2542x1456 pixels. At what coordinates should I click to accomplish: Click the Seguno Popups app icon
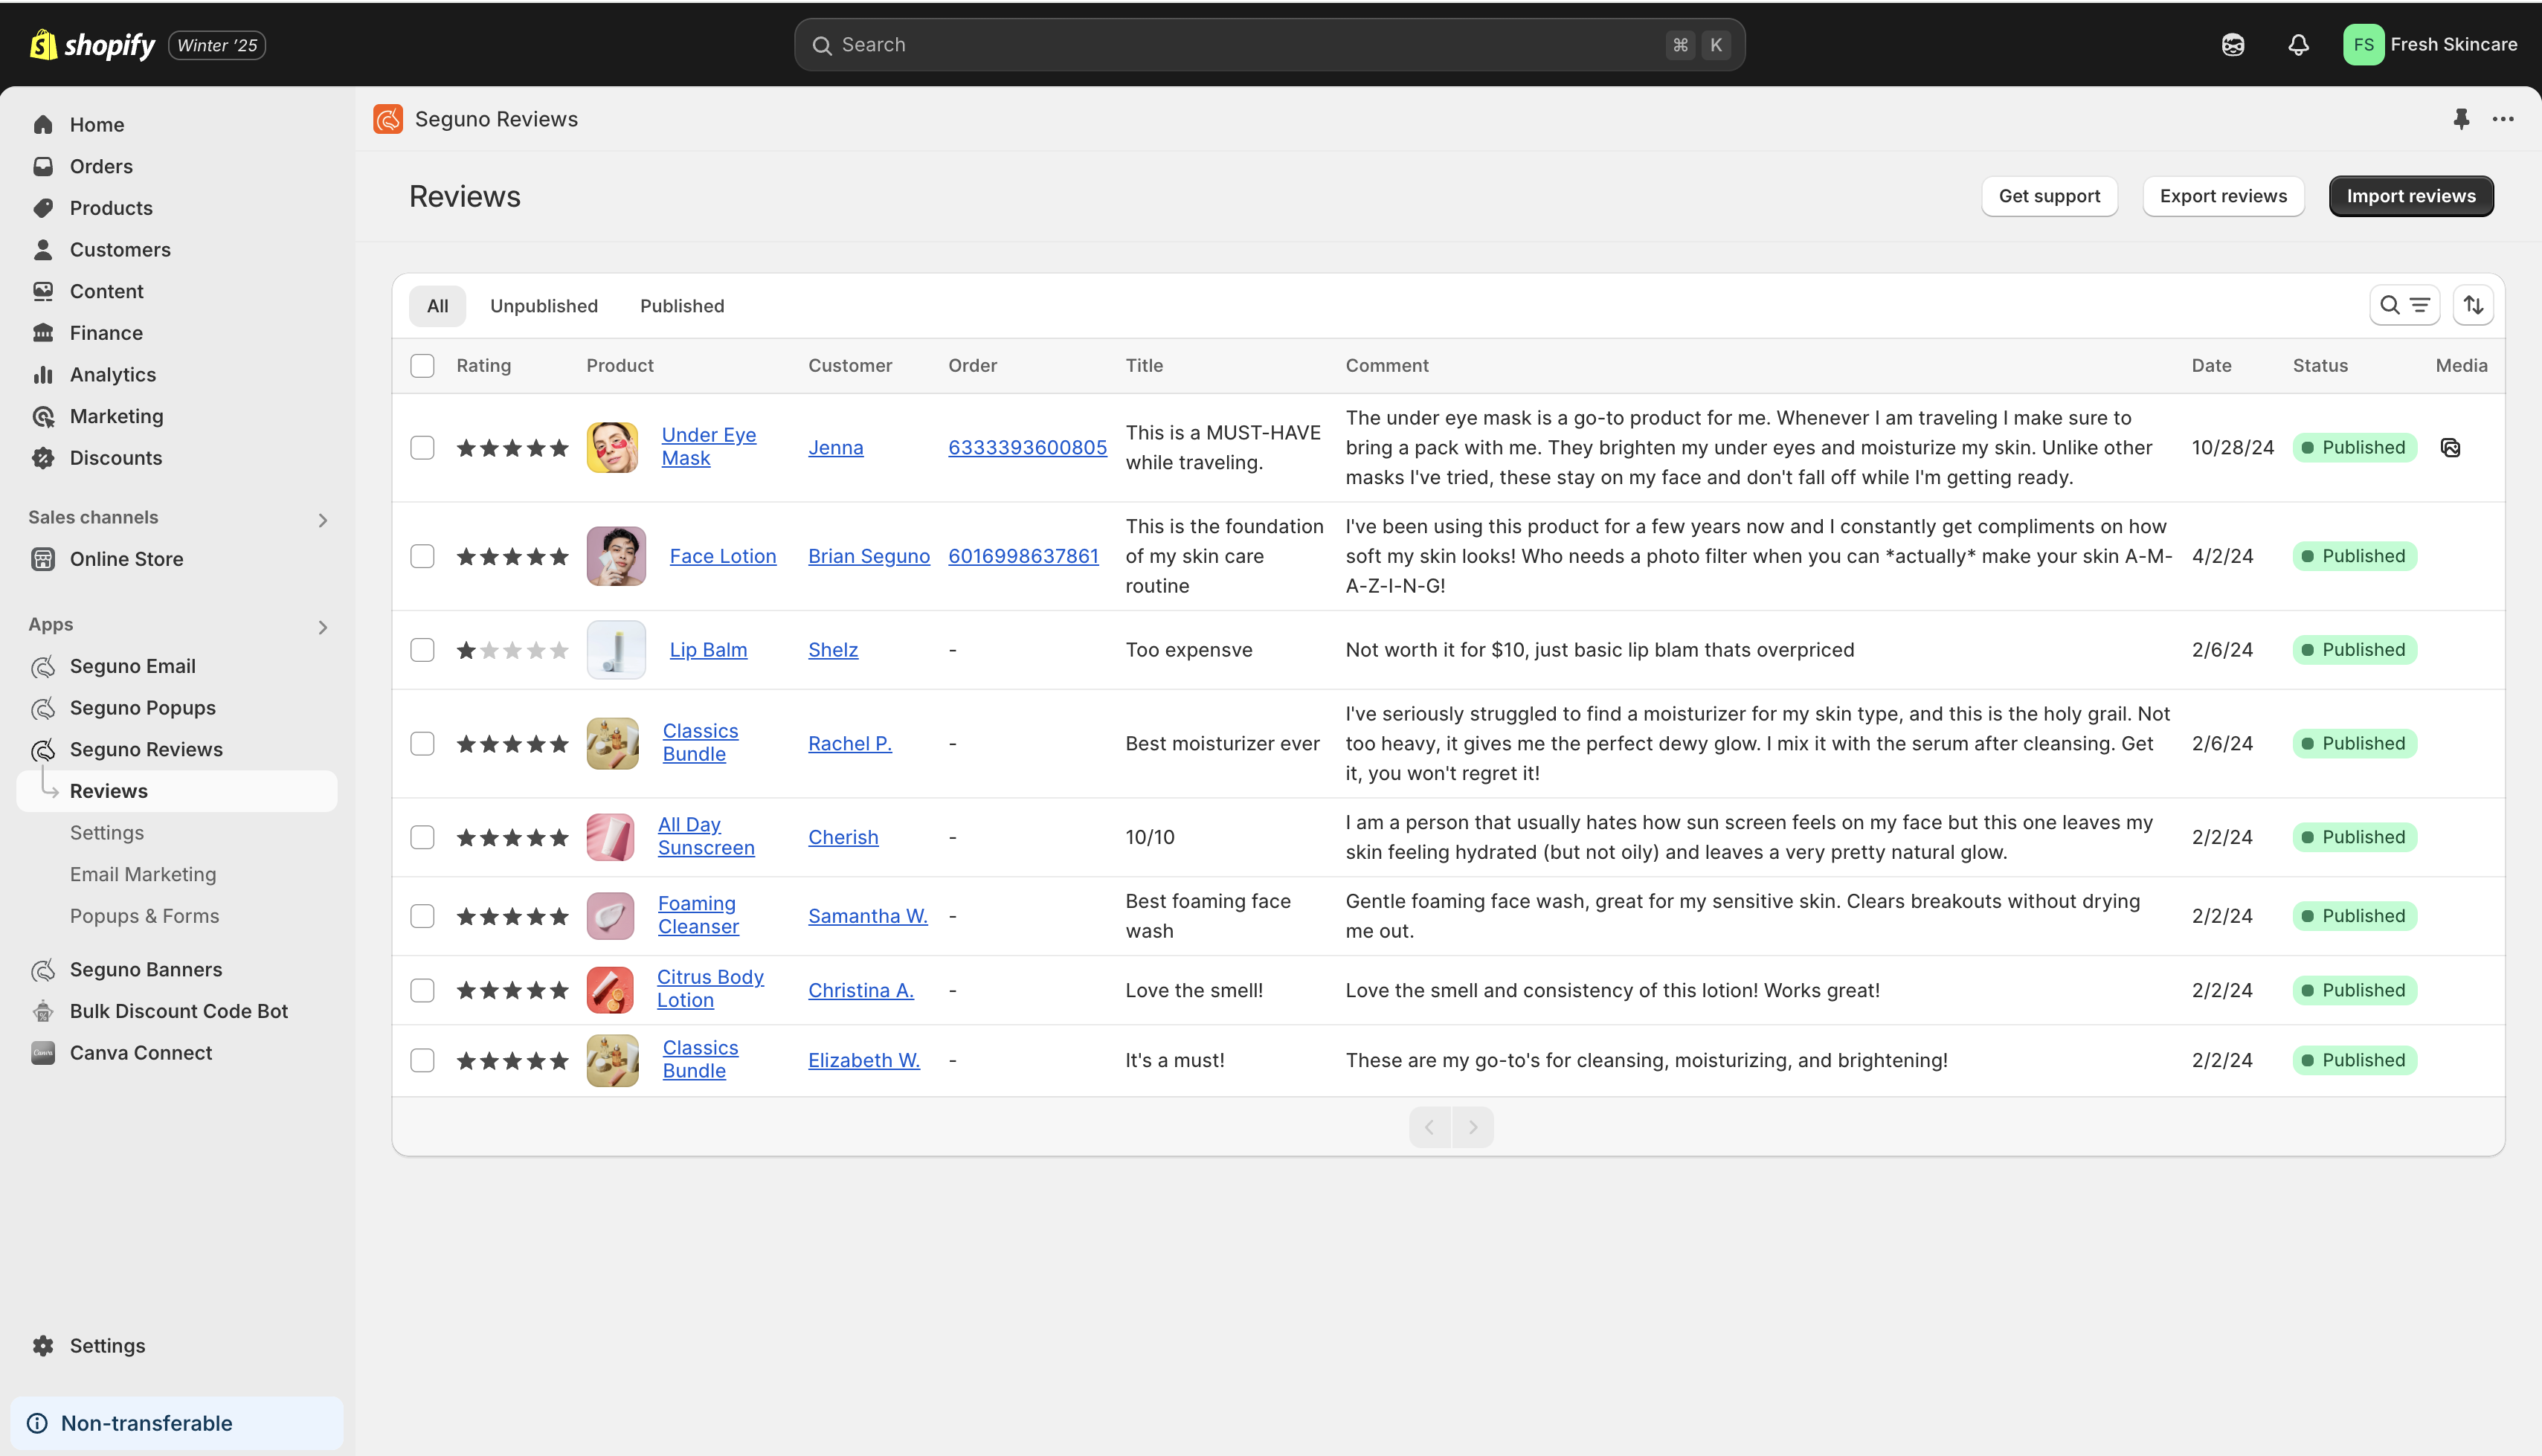(x=43, y=708)
